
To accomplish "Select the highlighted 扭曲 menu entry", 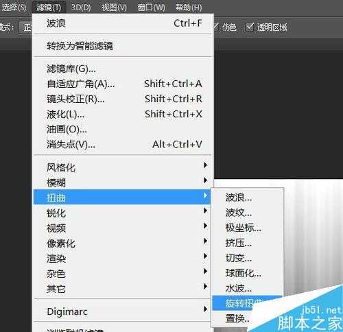I will (x=122, y=197).
